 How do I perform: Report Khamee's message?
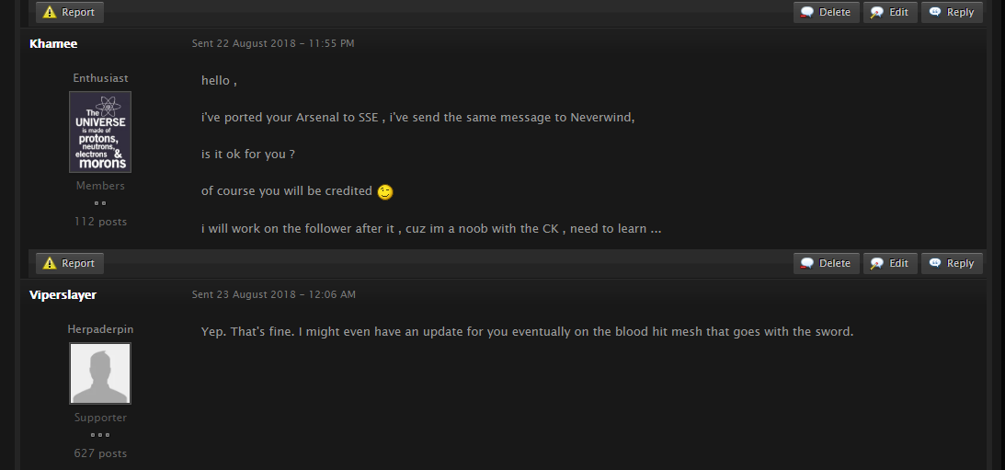tap(70, 263)
